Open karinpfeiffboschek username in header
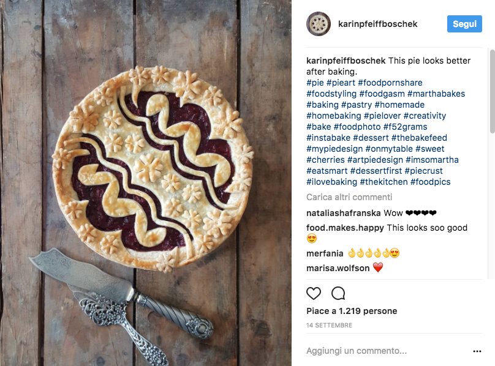 point(377,24)
